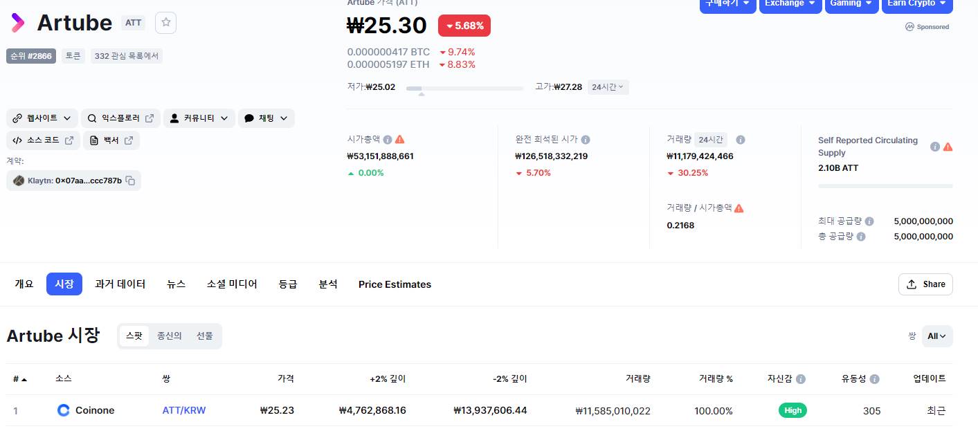Open the 24시간 volume period dropdown
978x431 pixels.
[x=711, y=140]
